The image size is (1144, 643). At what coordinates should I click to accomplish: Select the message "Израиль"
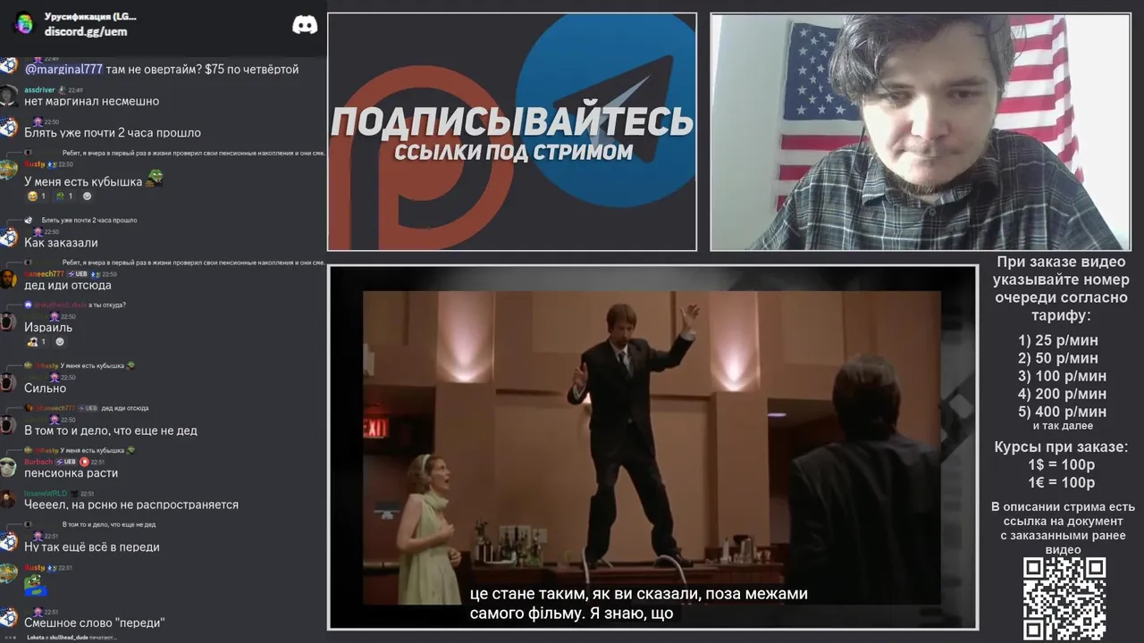(x=48, y=327)
